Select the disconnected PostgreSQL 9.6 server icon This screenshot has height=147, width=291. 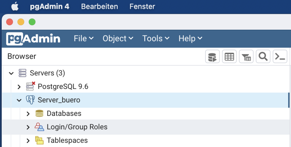tap(30, 86)
